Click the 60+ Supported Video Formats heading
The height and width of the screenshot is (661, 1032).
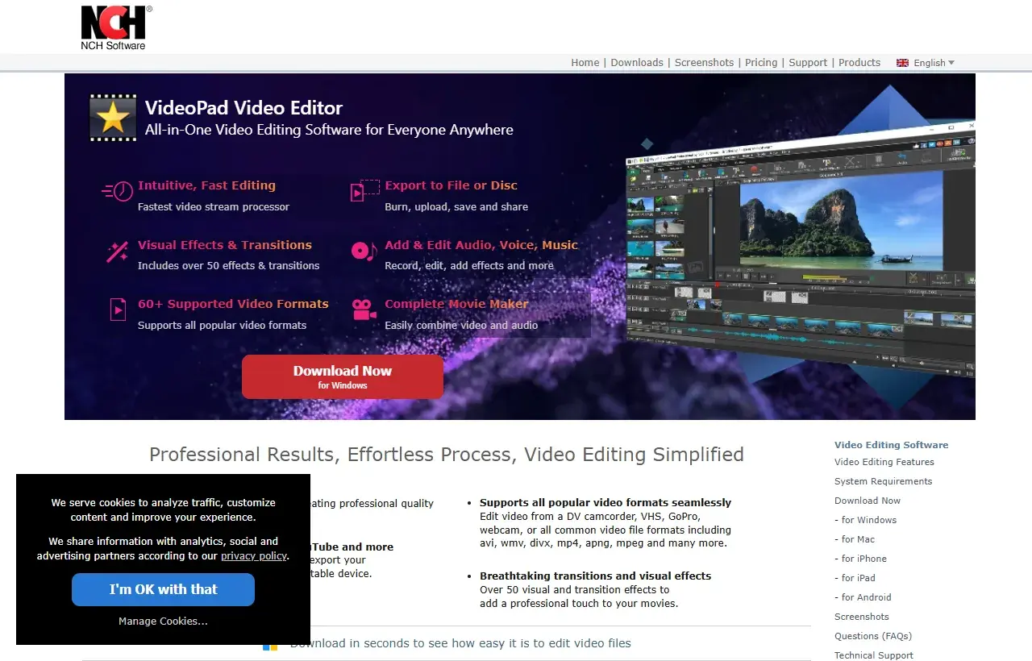tap(233, 304)
